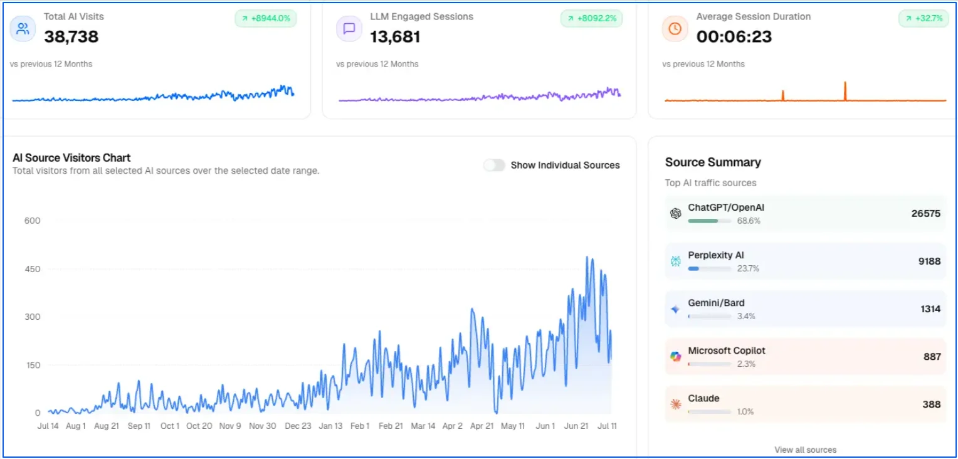Click the Microsoft Copilot 2.3% percentage
The height and width of the screenshot is (459, 958).
click(746, 364)
